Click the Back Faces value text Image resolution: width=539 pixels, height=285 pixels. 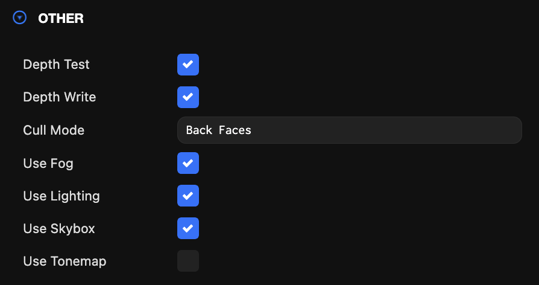pyautogui.click(x=219, y=130)
